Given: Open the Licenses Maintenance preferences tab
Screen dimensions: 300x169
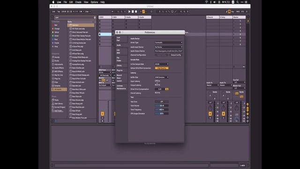Looking at the screenshot, I should pyautogui.click(x=121, y=87).
